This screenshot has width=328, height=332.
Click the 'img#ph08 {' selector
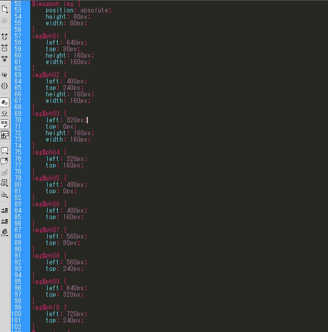pos(50,255)
